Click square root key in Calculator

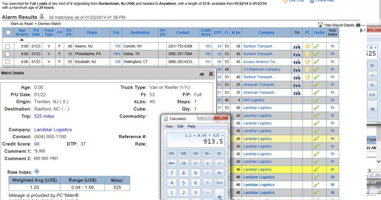220,163
